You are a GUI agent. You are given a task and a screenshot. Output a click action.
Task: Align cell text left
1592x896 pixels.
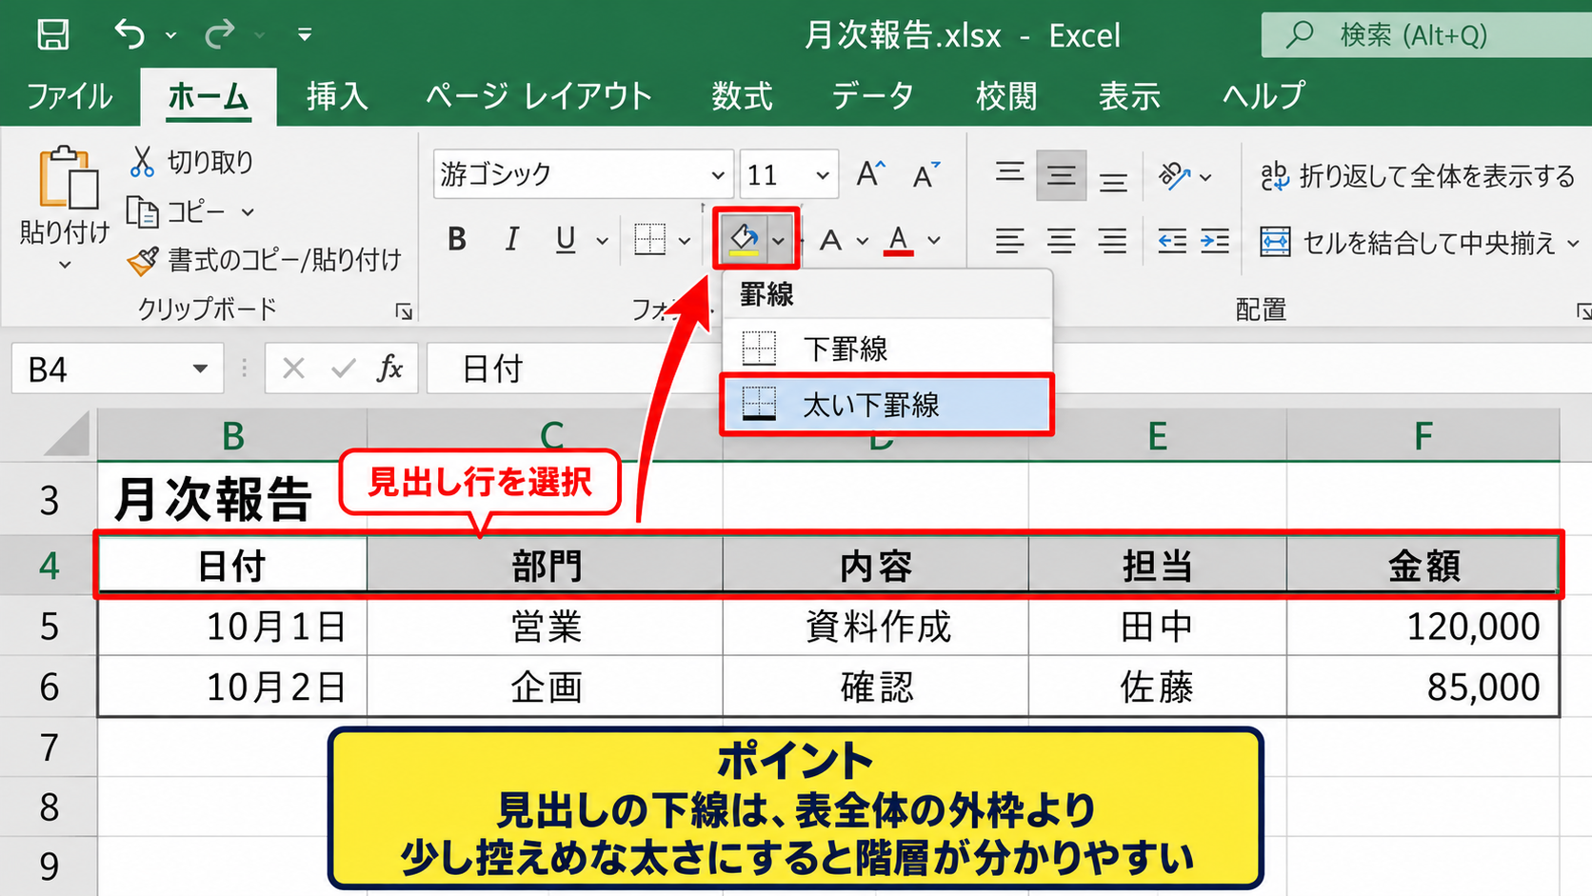click(x=1009, y=241)
